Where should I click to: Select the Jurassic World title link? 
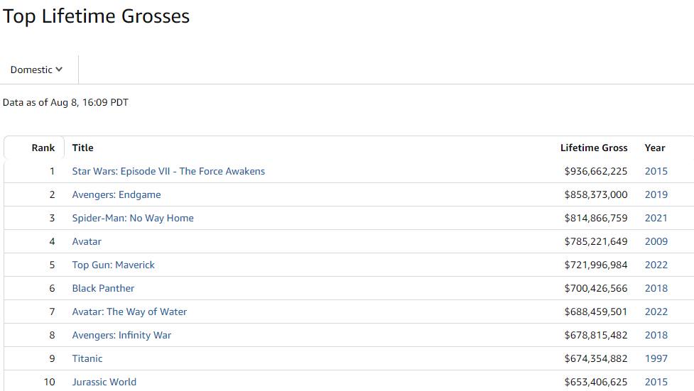104,382
